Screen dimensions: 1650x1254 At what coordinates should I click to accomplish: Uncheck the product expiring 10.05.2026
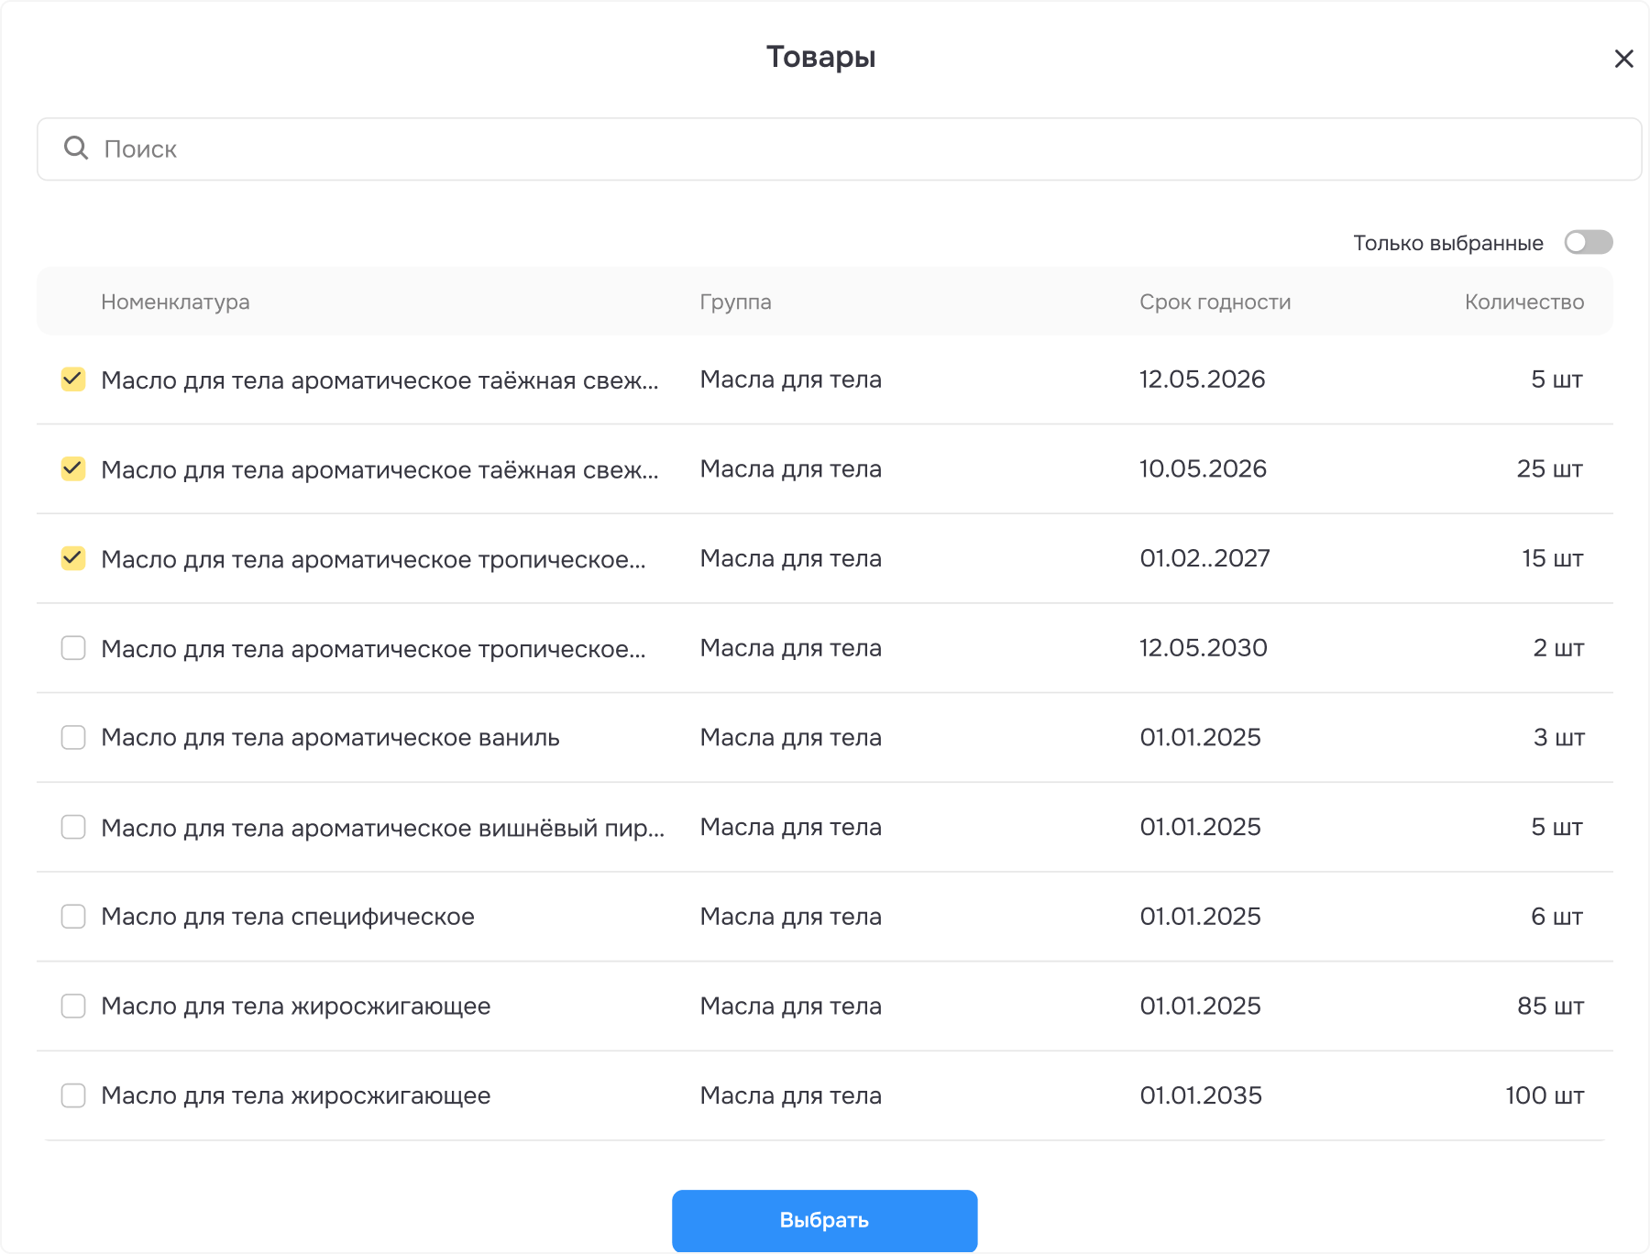73,469
